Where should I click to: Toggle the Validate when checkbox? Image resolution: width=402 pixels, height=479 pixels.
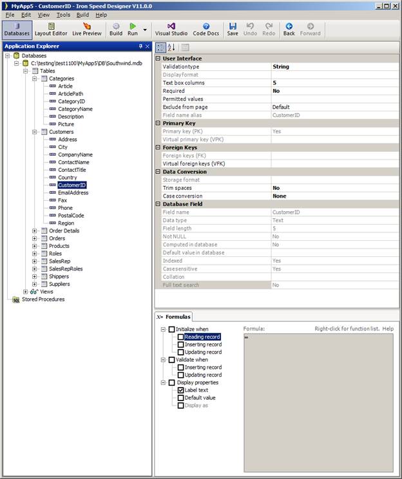tap(172, 360)
